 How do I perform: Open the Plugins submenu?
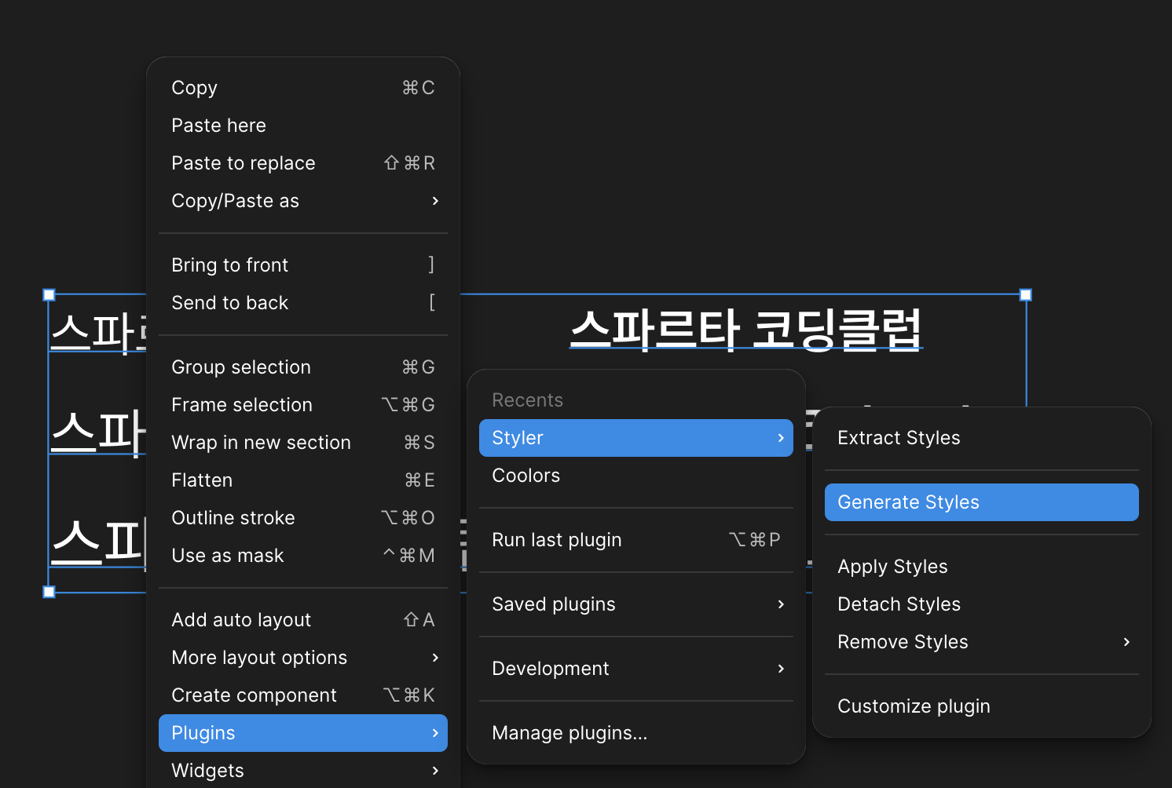303,733
